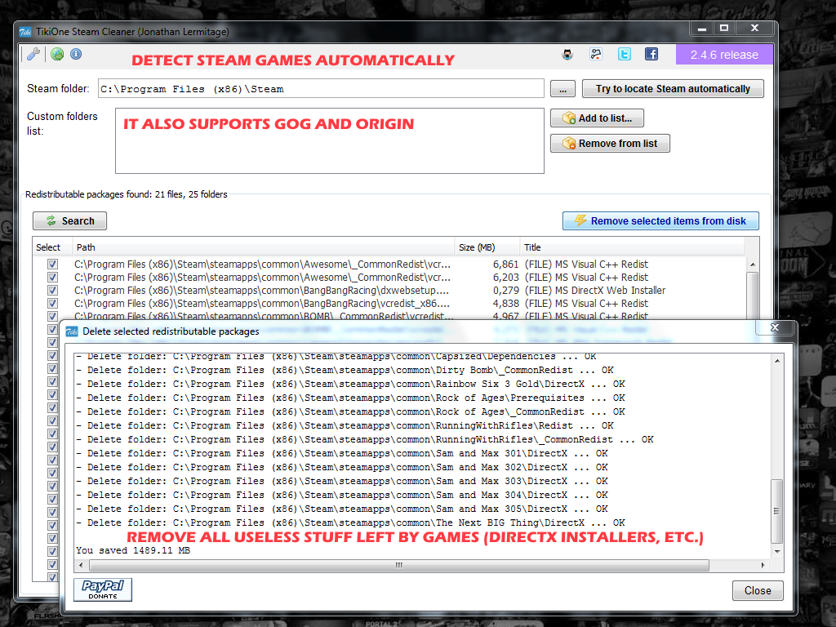Select the RunningWithRifles\Redist log line

tap(345, 425)
